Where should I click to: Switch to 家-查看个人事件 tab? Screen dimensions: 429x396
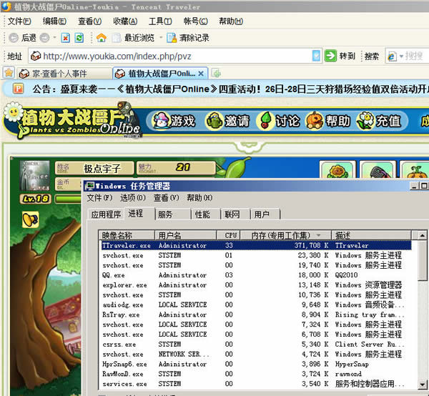tap(64, 74)
